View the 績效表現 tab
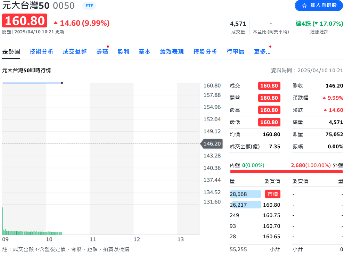 172,52
